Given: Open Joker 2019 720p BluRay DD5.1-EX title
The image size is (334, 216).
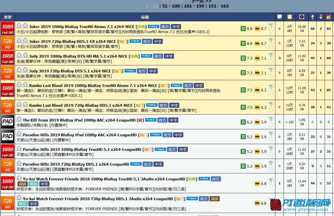Looking at the screenshot, I should tap(73, 41).
